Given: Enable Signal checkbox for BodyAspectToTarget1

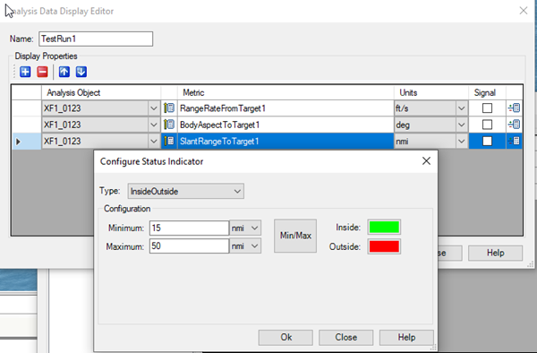Looking at the screenshot, I should click(487, 125).
